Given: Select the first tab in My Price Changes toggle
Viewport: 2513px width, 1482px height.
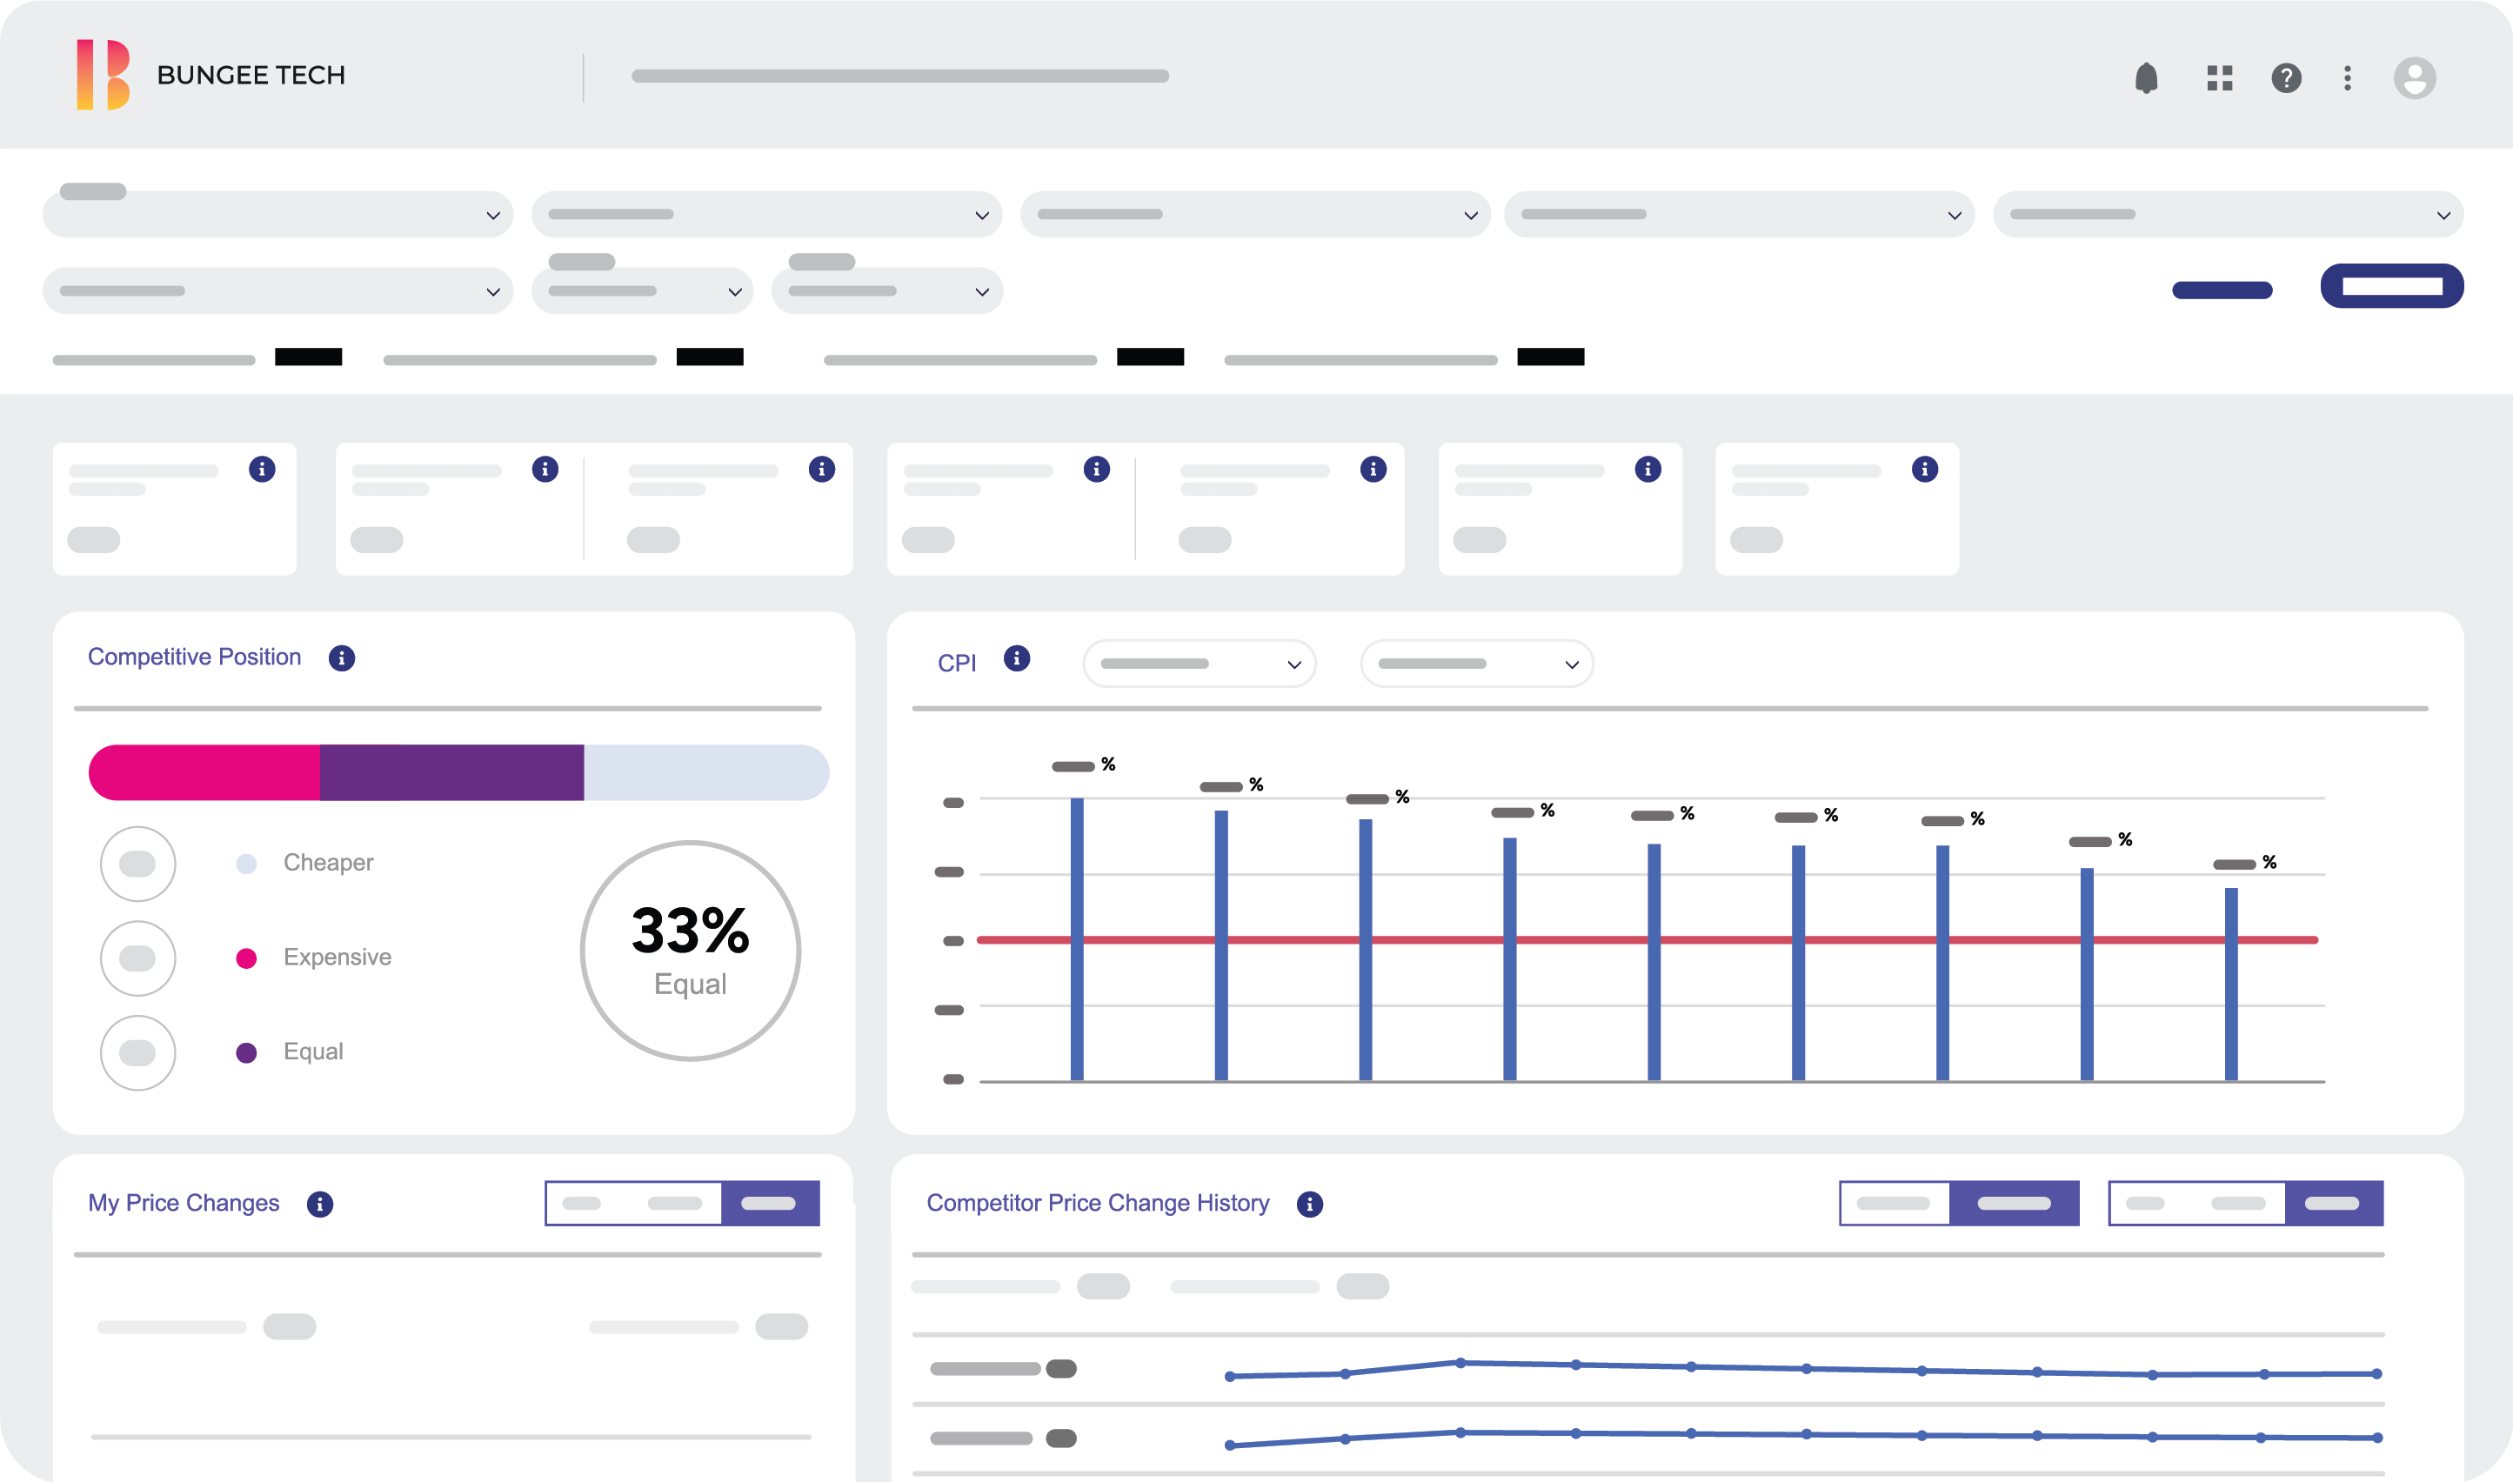Looking at the screenshot, I should [581, 1204].
